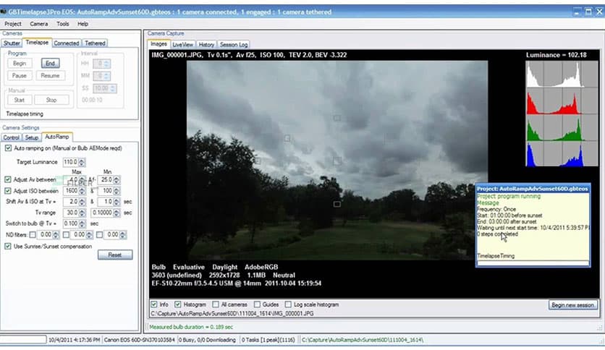Click the application icon in title bar
This screenshot has height=350, width=605.
4,12
